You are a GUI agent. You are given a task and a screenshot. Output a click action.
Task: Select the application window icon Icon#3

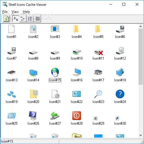point(55,29)
